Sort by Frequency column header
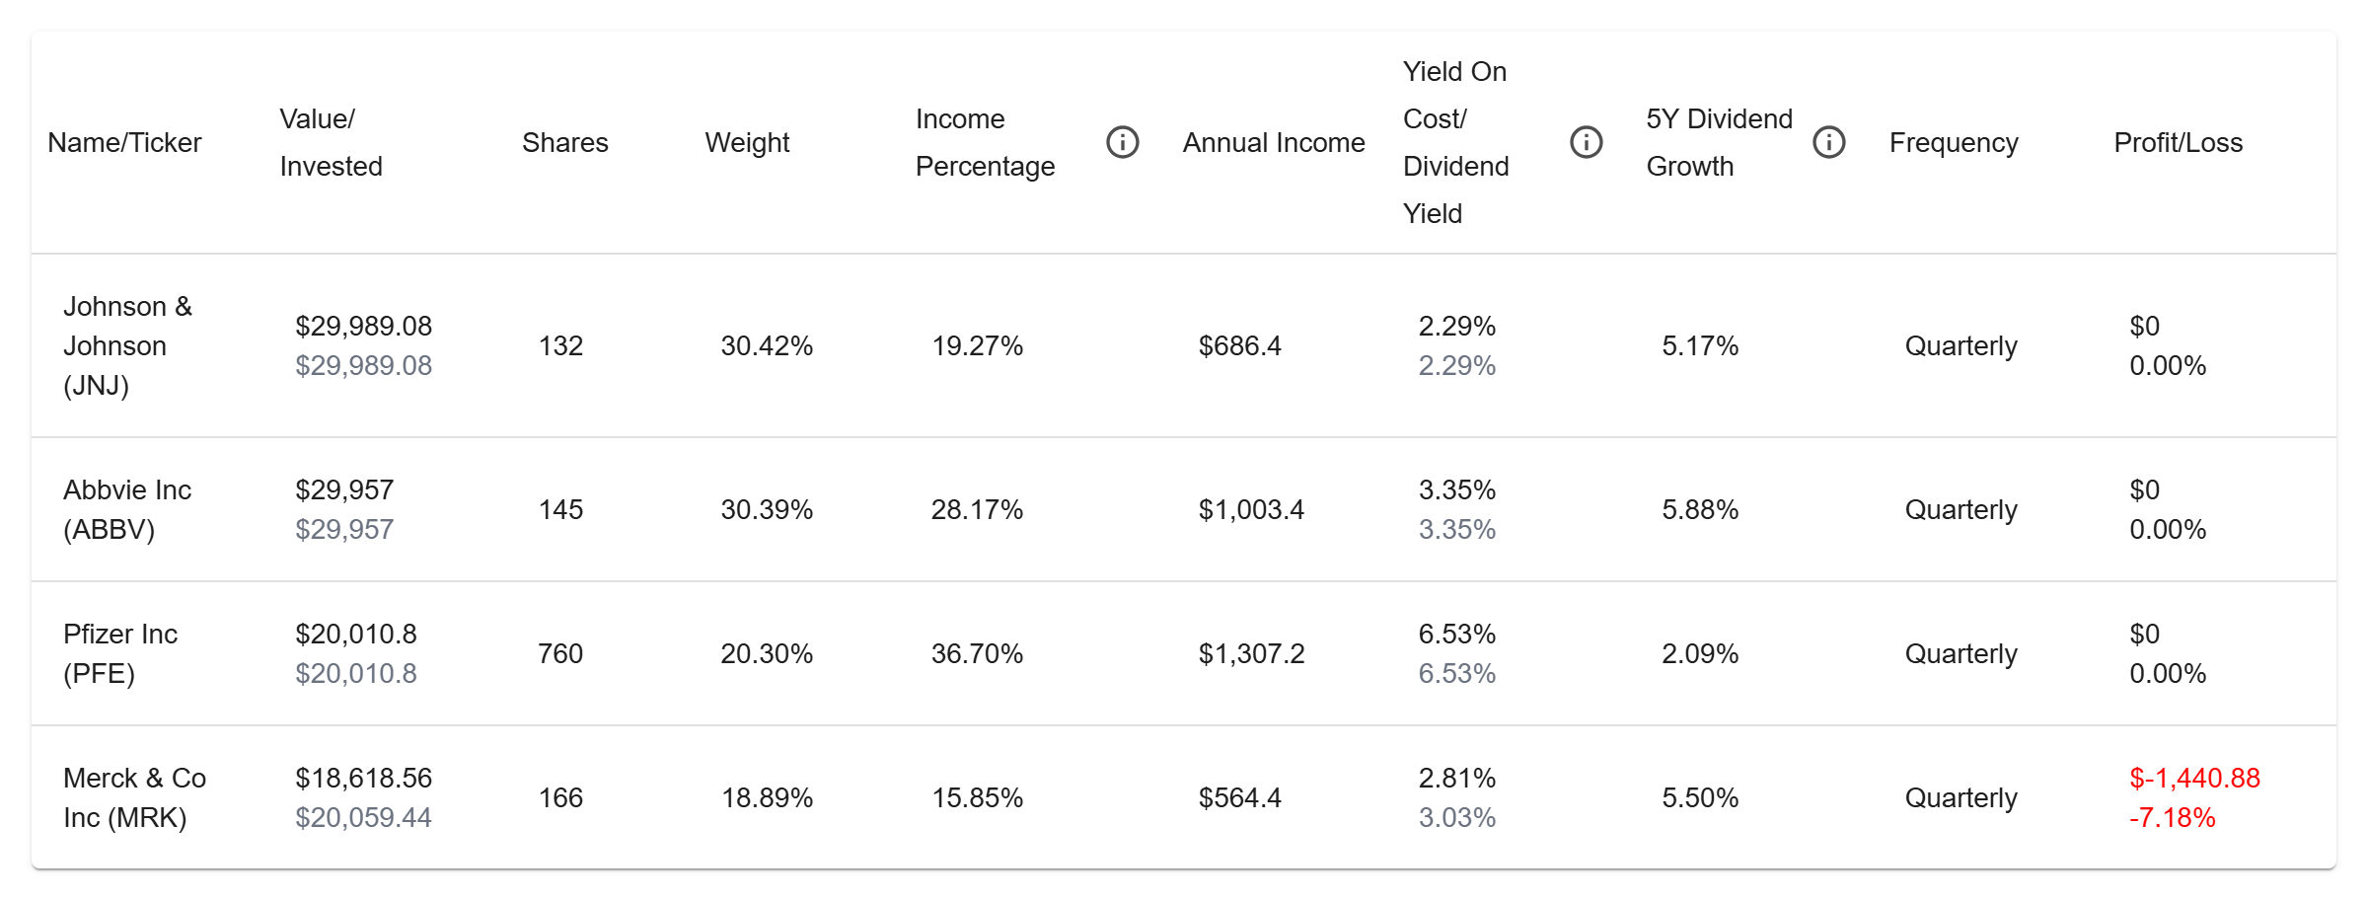The width and height of the screenshot is (2368, 900). [1954, 142]
